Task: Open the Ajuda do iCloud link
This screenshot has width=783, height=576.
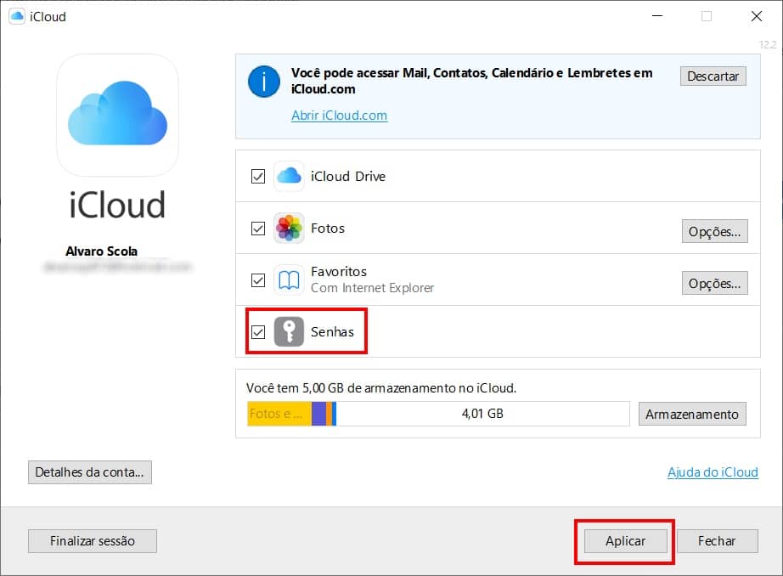Action: point(713,472)
